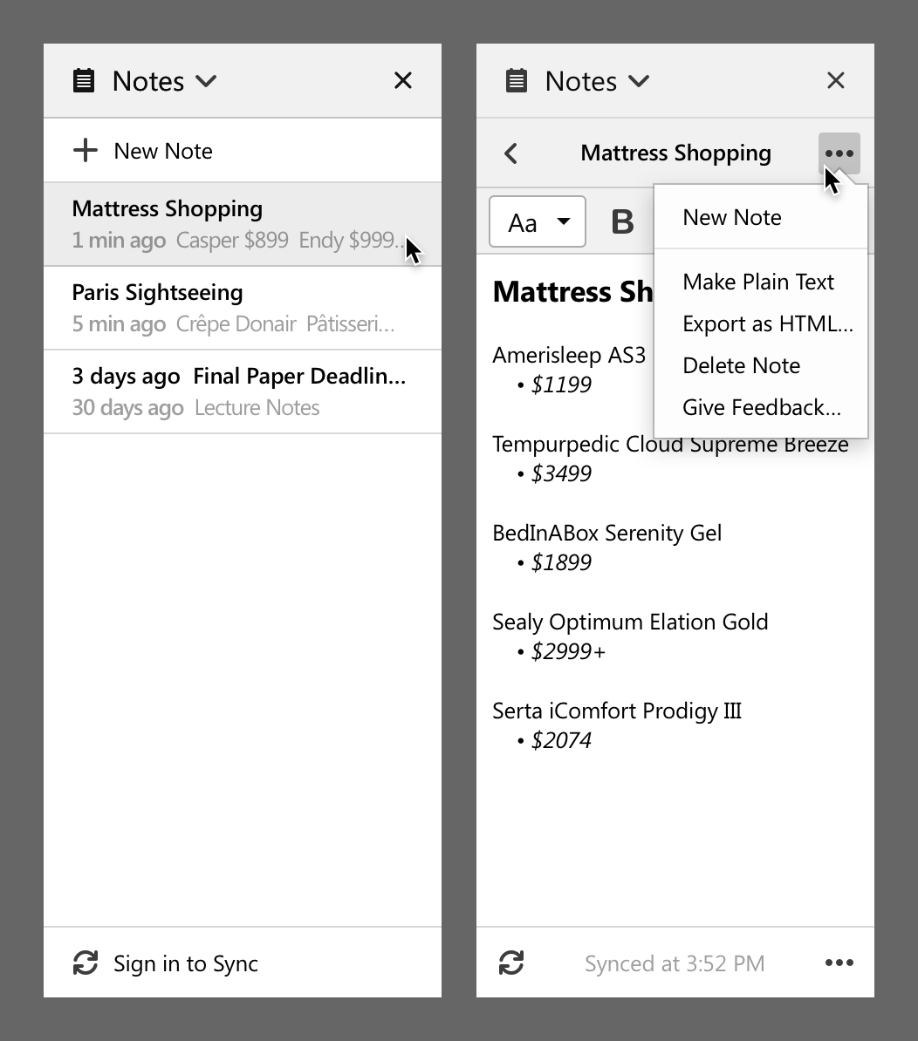Click the Serta iComfort Prodigy III line

(x=616, y=711)
